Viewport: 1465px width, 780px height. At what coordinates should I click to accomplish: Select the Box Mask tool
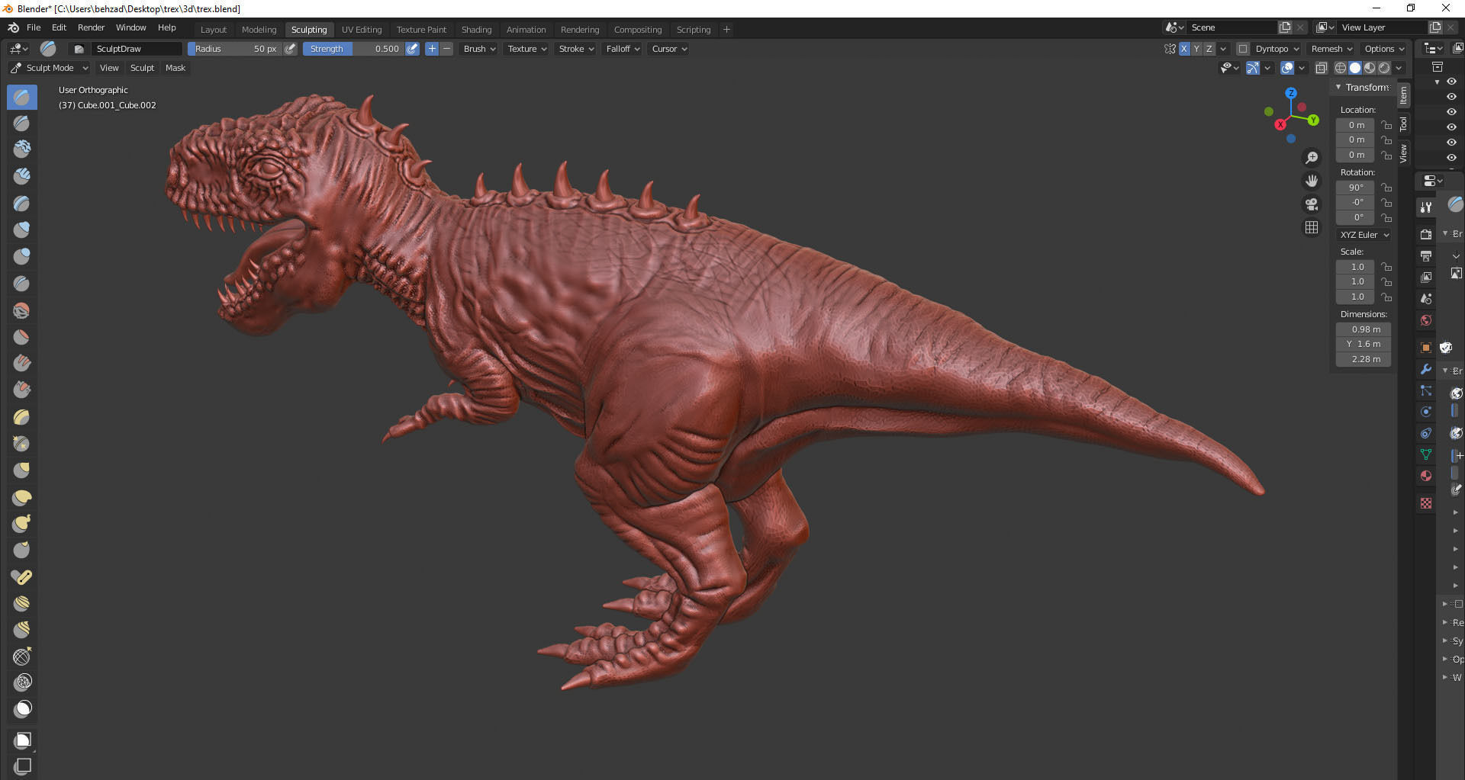point(23,740)
